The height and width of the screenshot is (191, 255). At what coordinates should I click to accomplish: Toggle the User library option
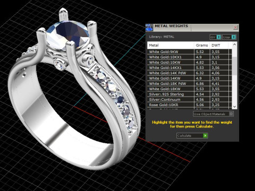pos(229,37)
